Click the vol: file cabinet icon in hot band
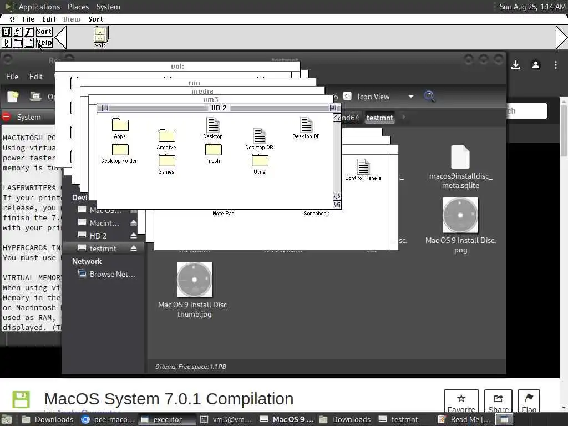568x426 pixels. coord(100,36)
